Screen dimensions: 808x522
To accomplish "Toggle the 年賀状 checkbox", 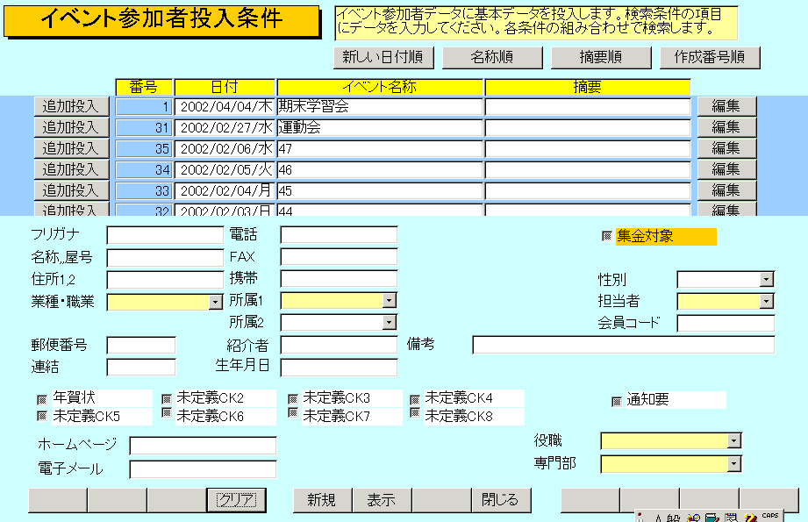I will point(42,399).
